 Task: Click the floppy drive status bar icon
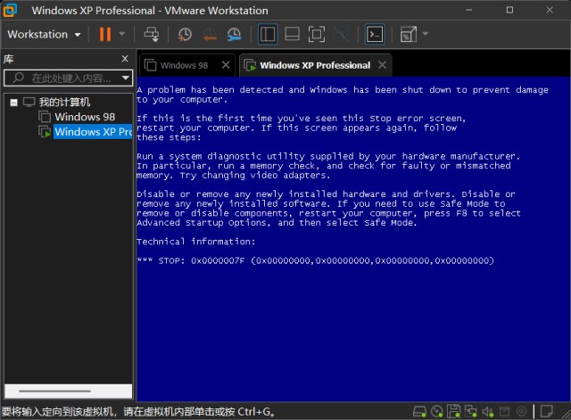[x=454, y=412]
